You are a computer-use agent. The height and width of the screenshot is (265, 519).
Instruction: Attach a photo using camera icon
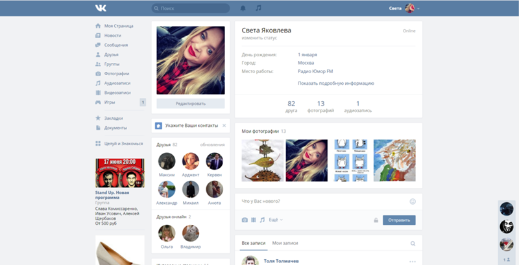pos(245,220)
